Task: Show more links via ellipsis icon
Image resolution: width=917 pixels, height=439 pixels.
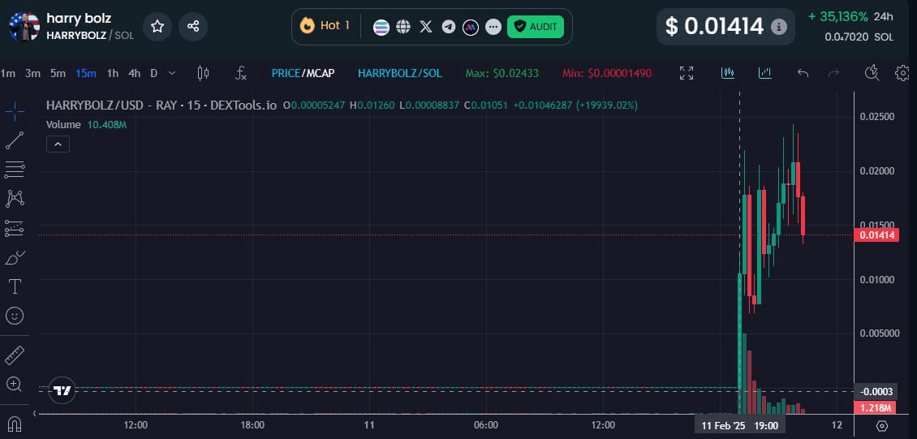Action: point(493,27)
